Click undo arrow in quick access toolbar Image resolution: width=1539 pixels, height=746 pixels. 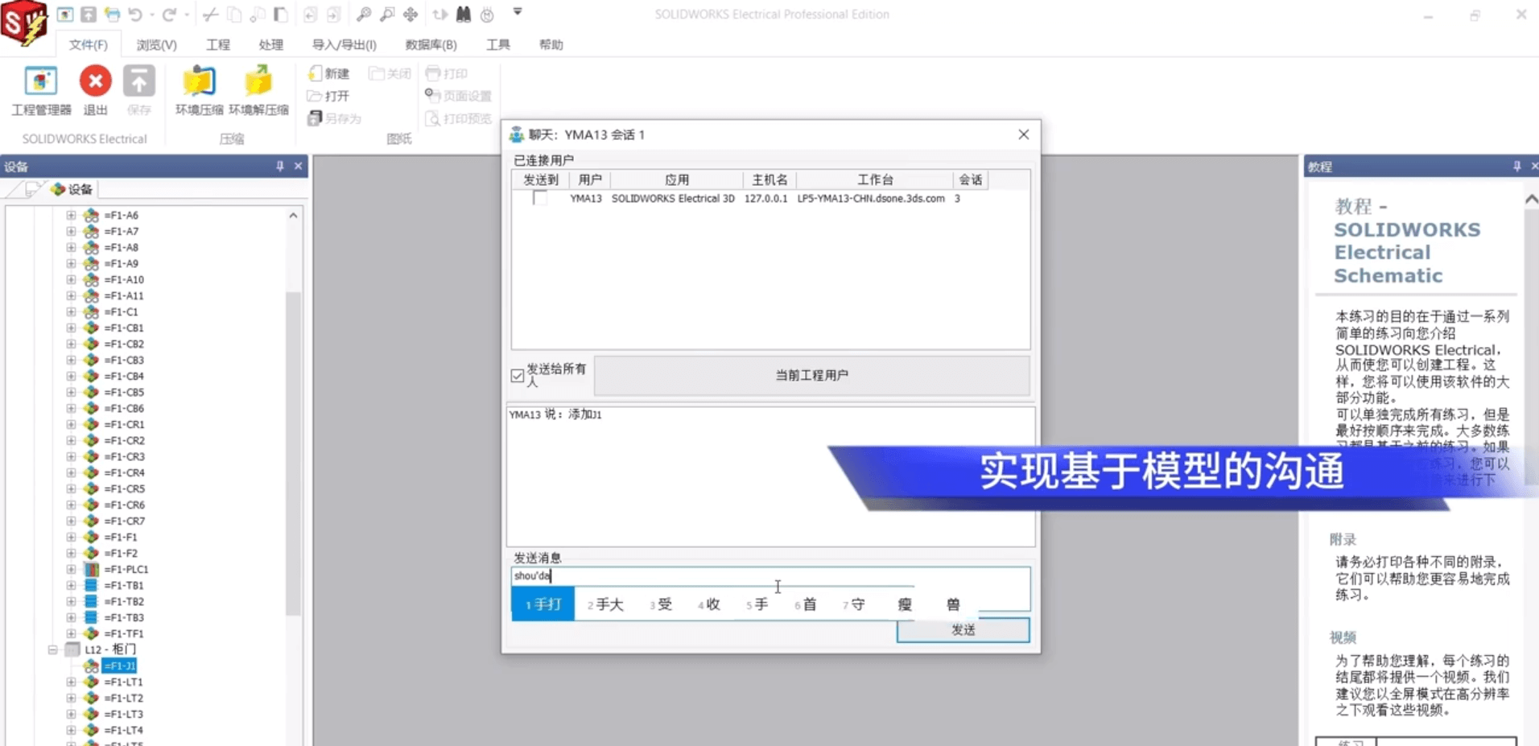click(135, 14)
